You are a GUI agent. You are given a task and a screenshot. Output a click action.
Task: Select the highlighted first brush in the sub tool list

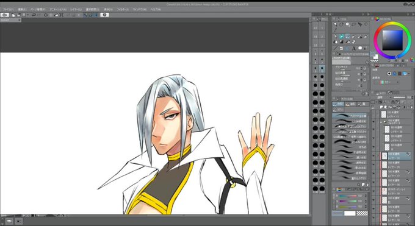click(x=350, y=116)
